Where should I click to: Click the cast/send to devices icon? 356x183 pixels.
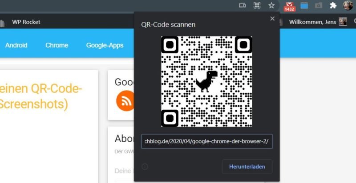tap(243, 5)
